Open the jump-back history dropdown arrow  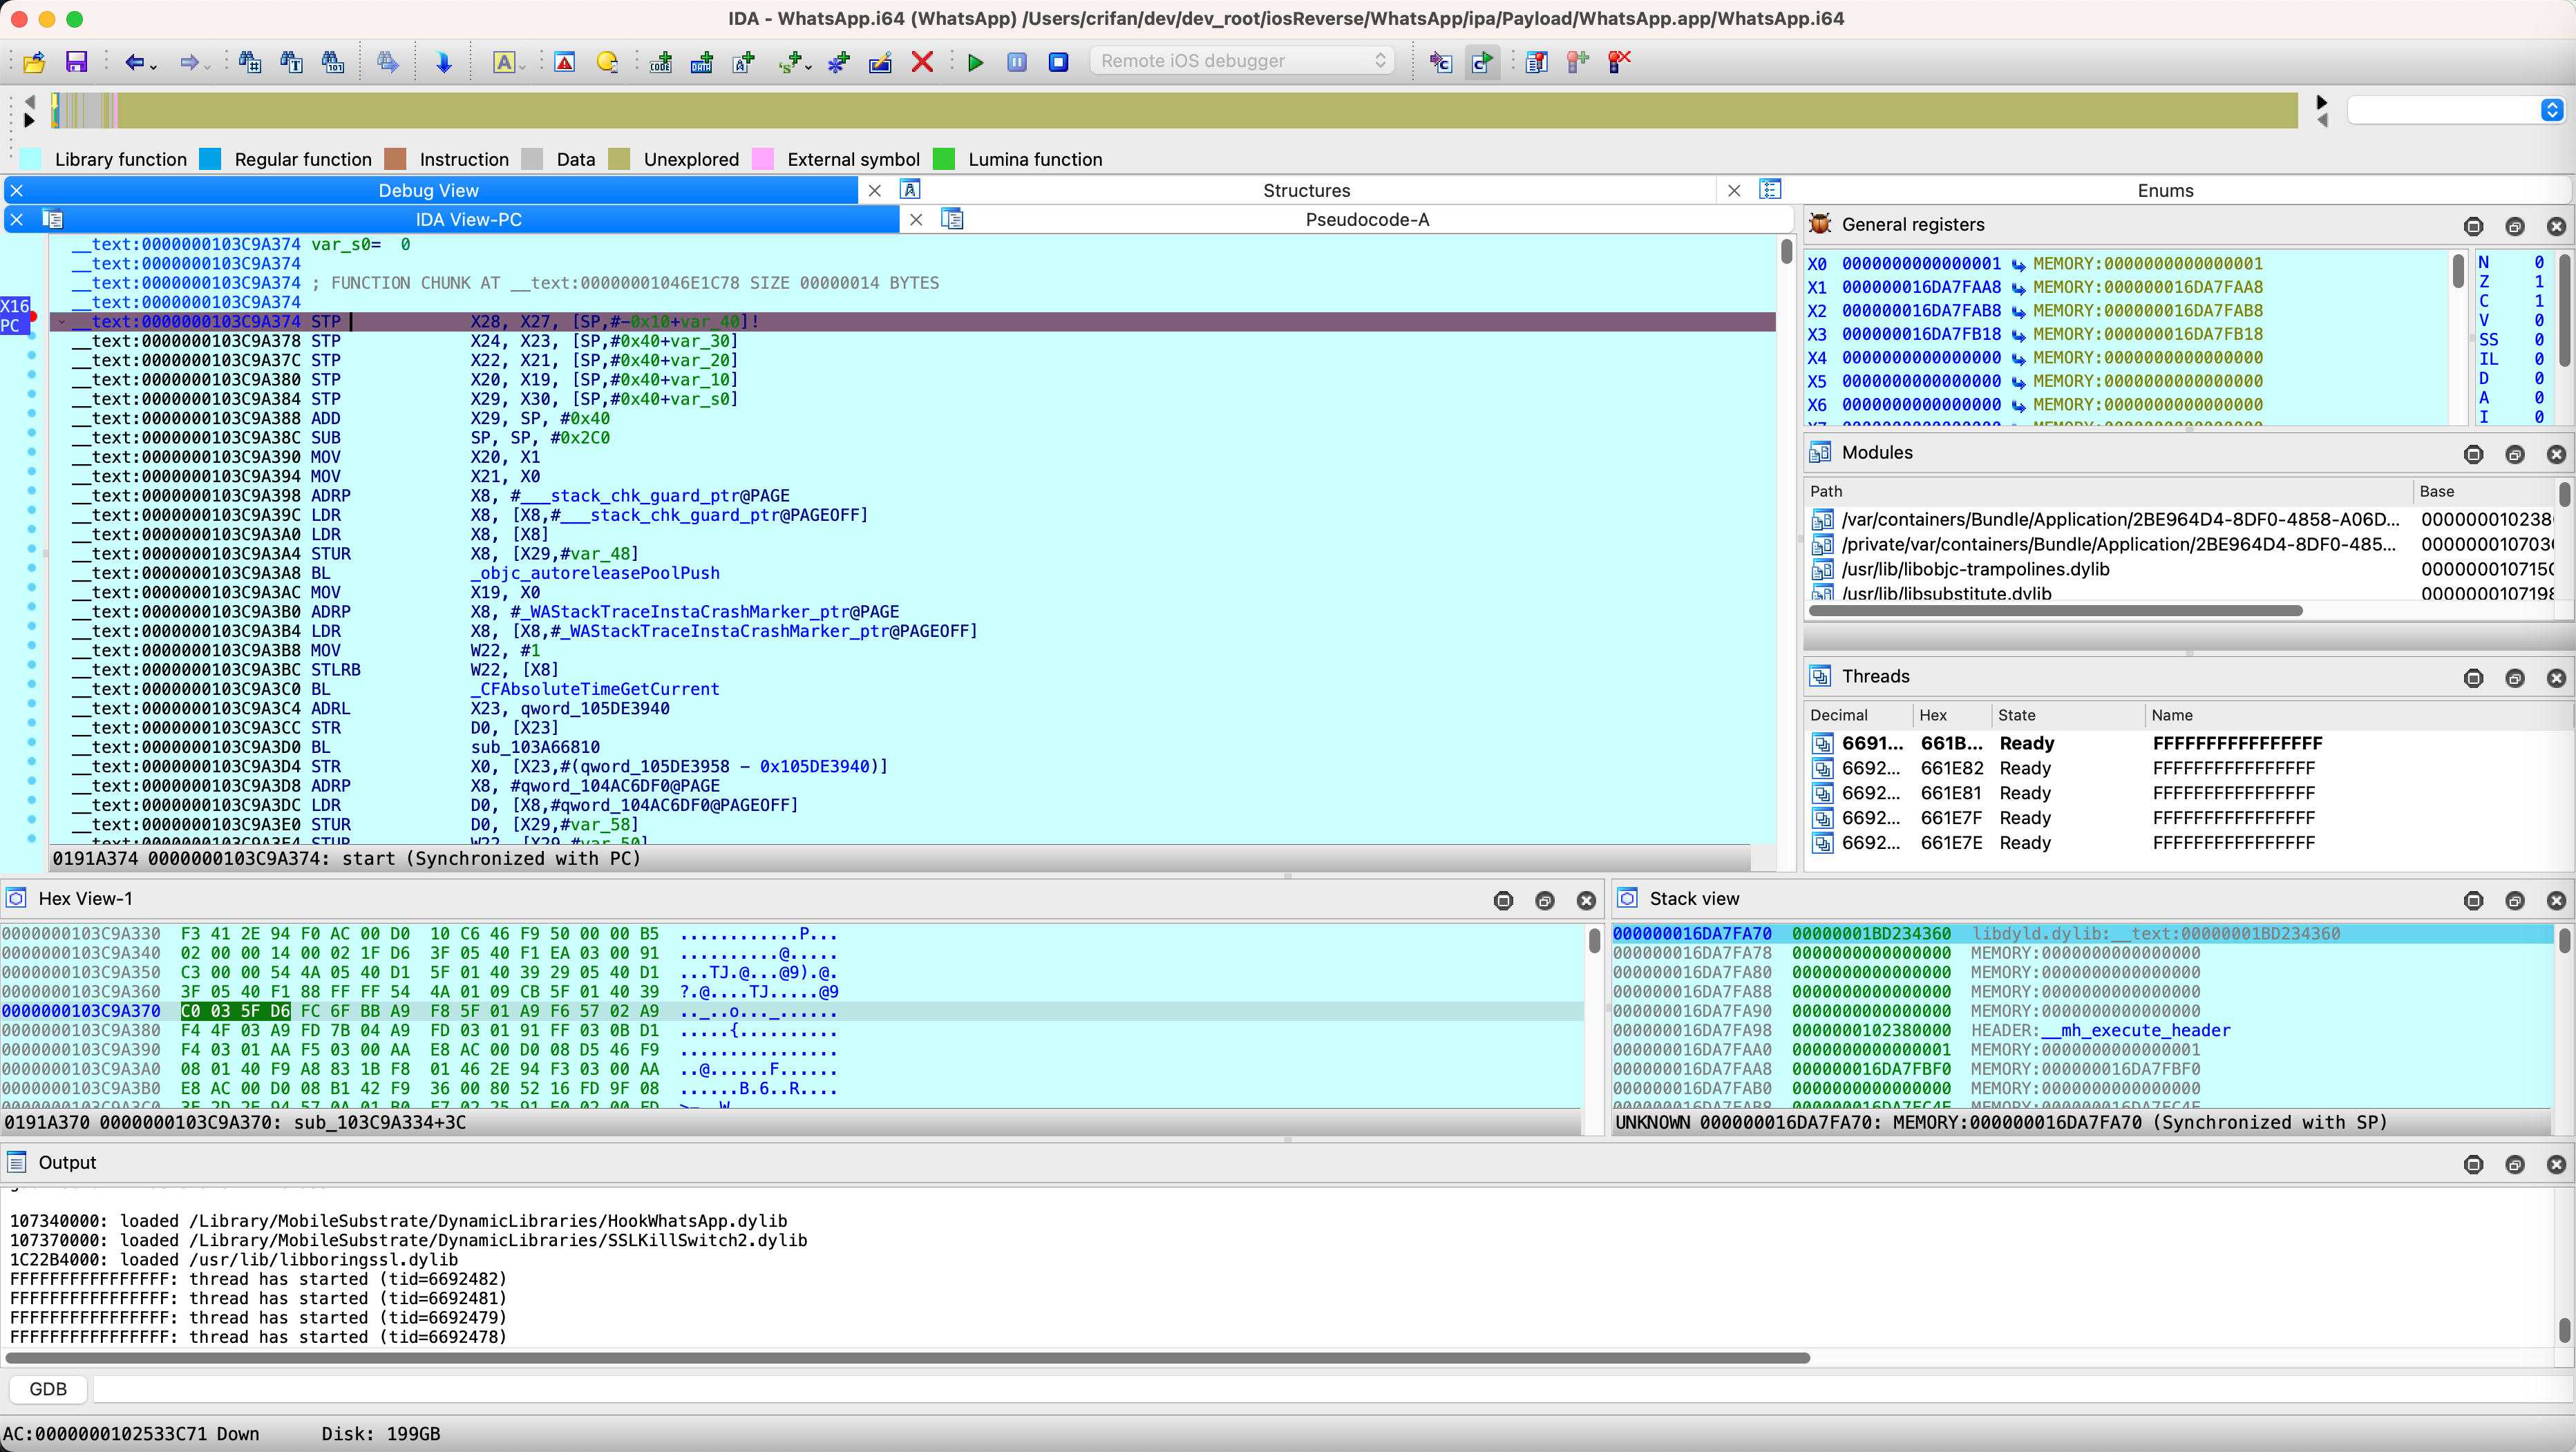tap(153, 66)
